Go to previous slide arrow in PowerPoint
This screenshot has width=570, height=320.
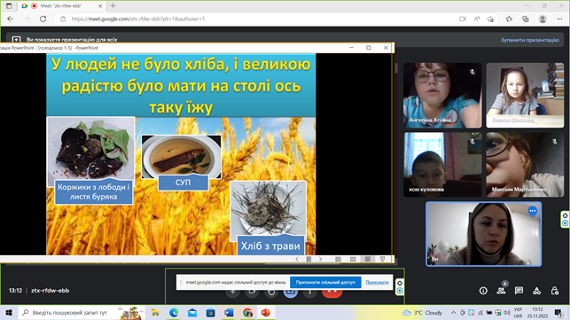[x=297, y=259]
